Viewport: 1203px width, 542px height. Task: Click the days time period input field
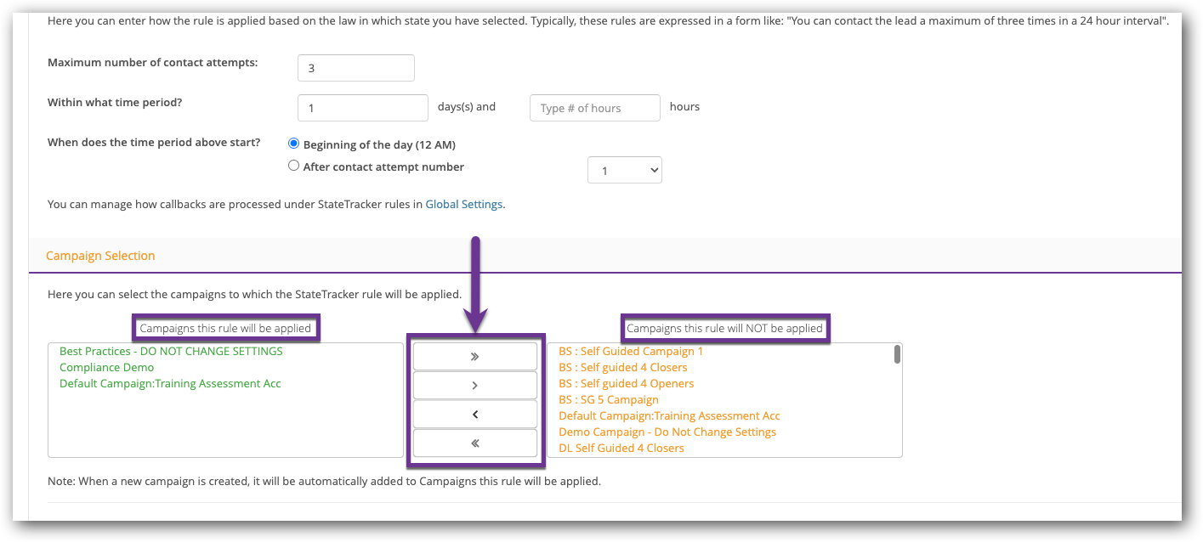362,108
